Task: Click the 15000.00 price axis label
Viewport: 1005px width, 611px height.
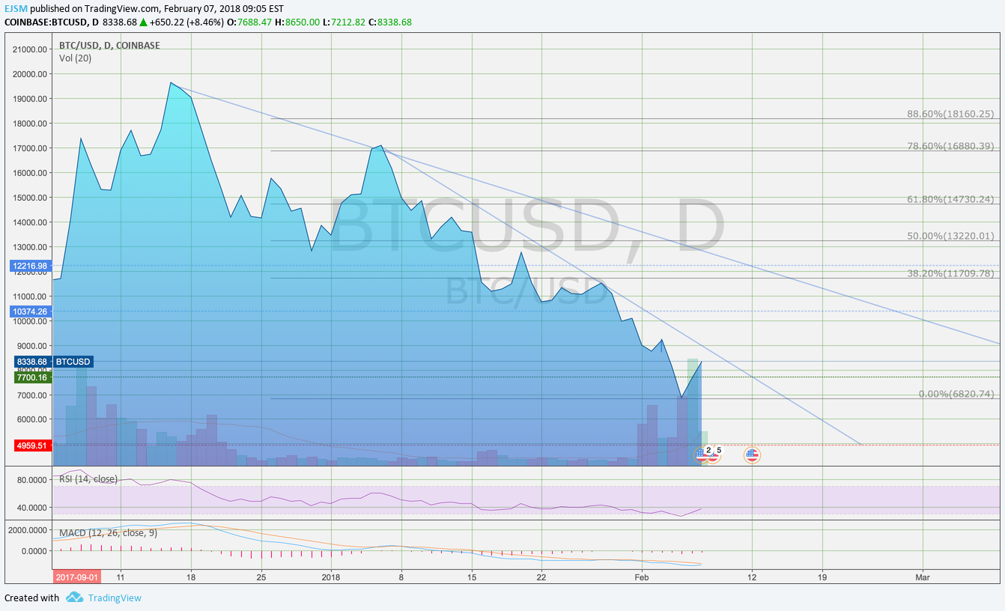Action: 30,198
